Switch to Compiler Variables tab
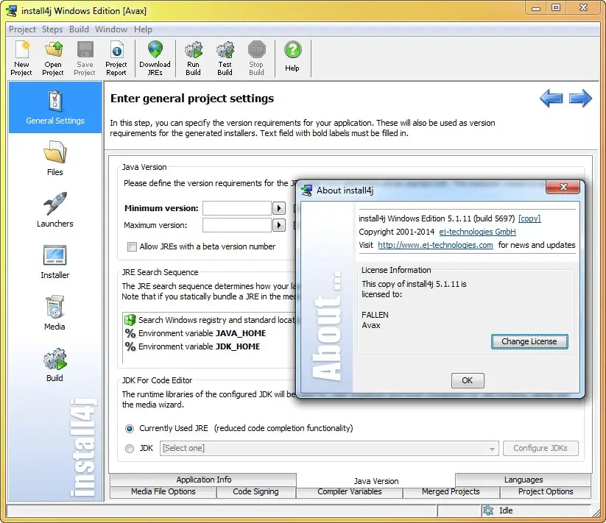This screenshot has height=523, width=606. (349, 491)
